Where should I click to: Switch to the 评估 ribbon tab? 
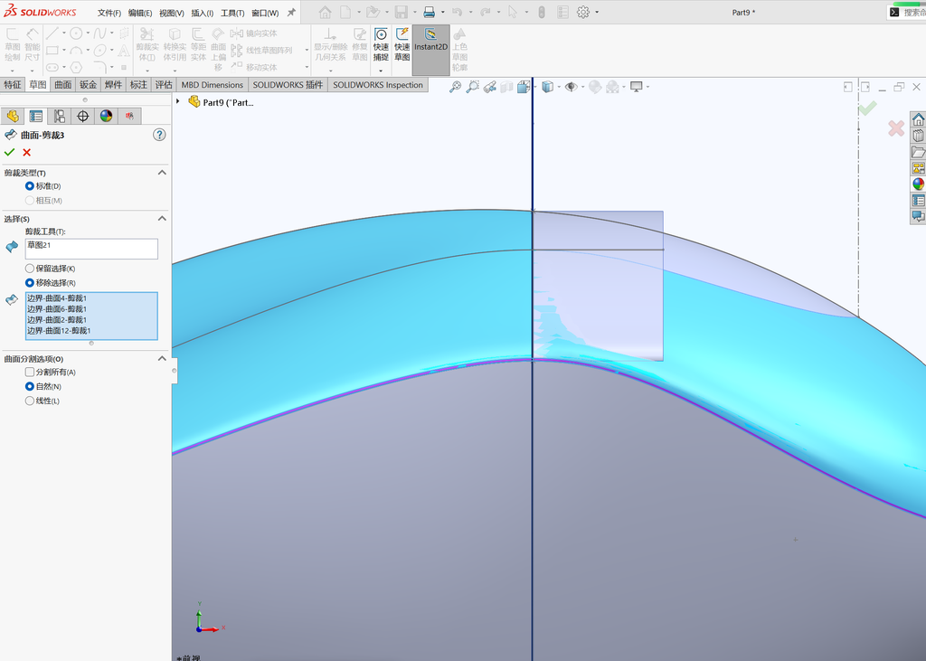click(164, 84)
